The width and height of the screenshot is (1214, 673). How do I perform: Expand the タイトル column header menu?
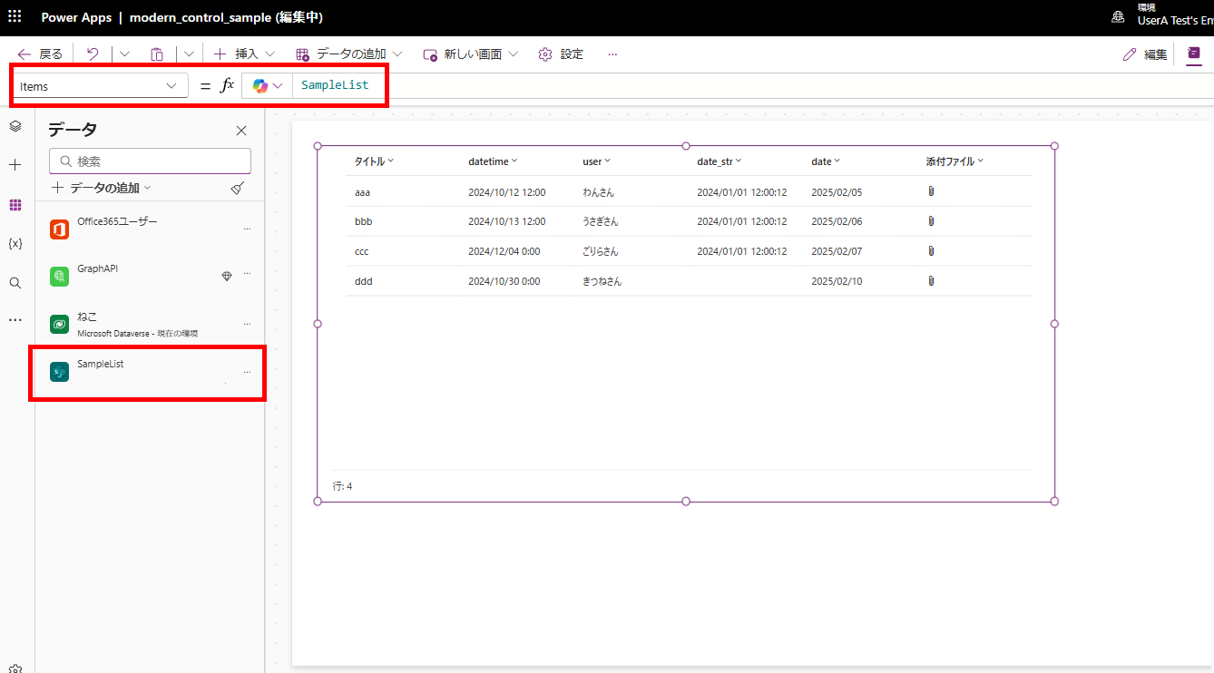click(390, 161)
